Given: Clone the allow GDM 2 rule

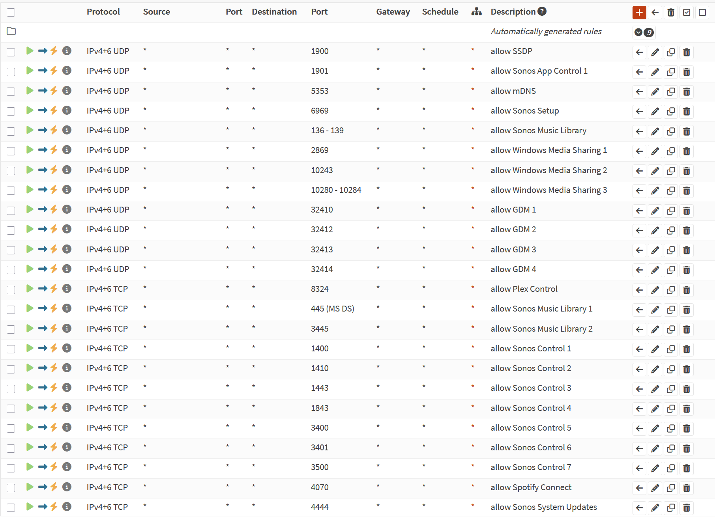Looking at the screenshot, I should tap(671, 230).
